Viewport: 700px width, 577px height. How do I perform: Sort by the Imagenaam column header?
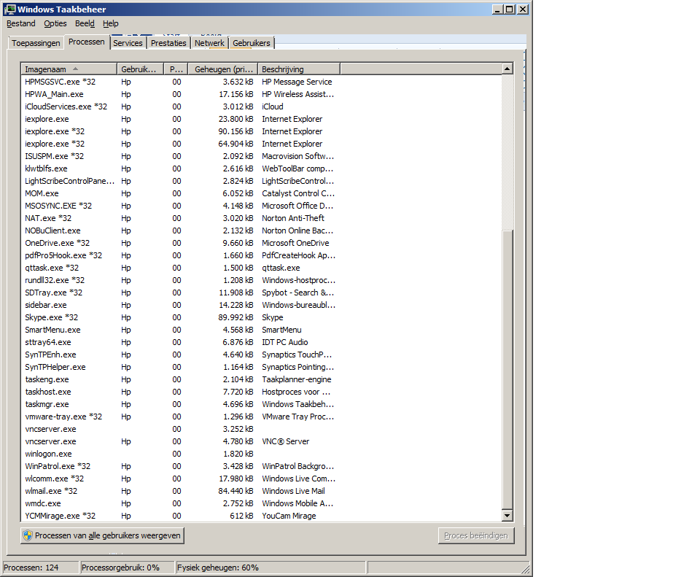click(x=69, y=69)
